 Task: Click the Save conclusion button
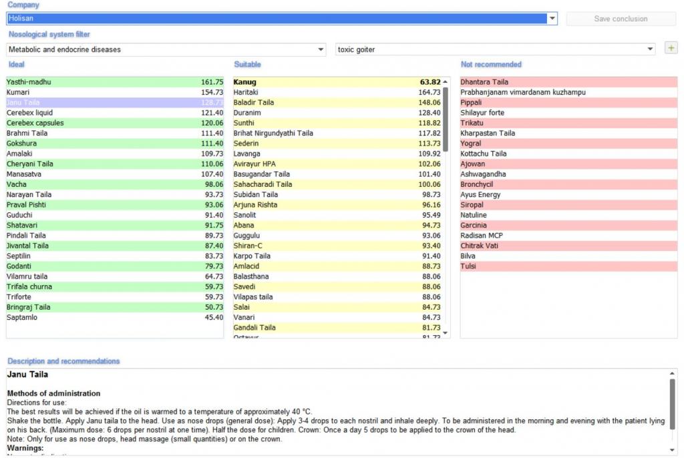[x=621, y=19]
